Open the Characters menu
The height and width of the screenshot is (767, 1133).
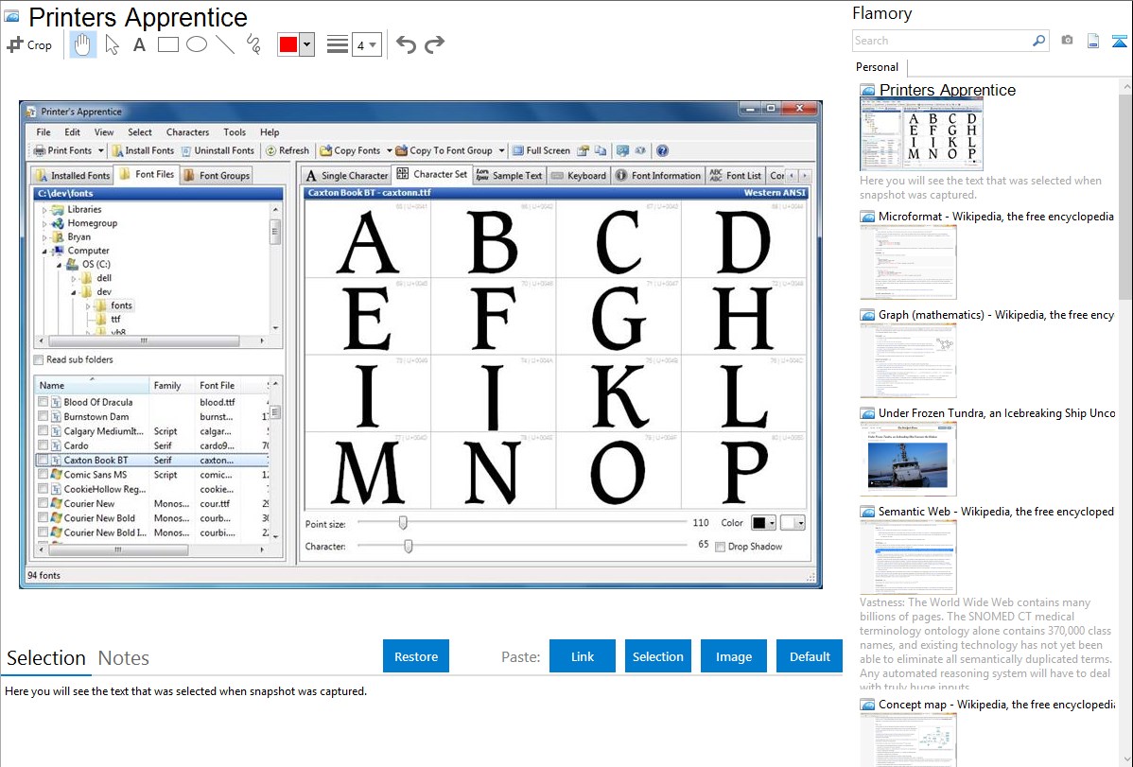[187, 132]
